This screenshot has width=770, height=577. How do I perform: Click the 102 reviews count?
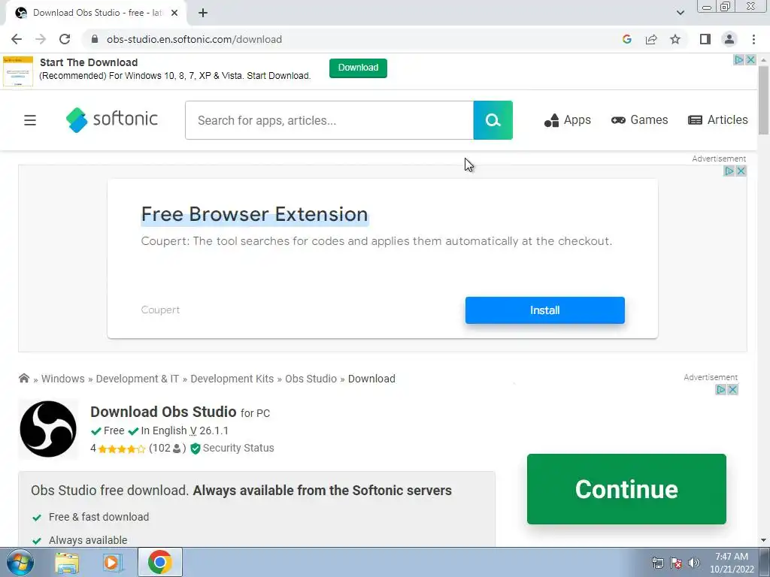pos(168,448)
